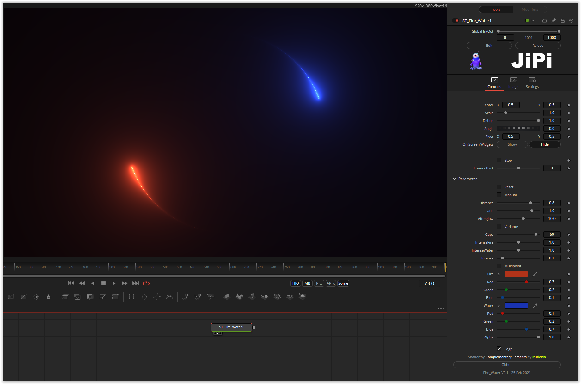Check the Reset checkbox
Screen dimensions: 581x384
point(499,187)
